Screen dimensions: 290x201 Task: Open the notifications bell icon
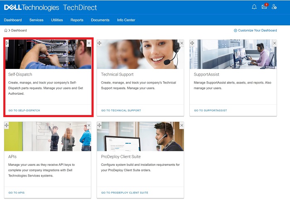254,7
